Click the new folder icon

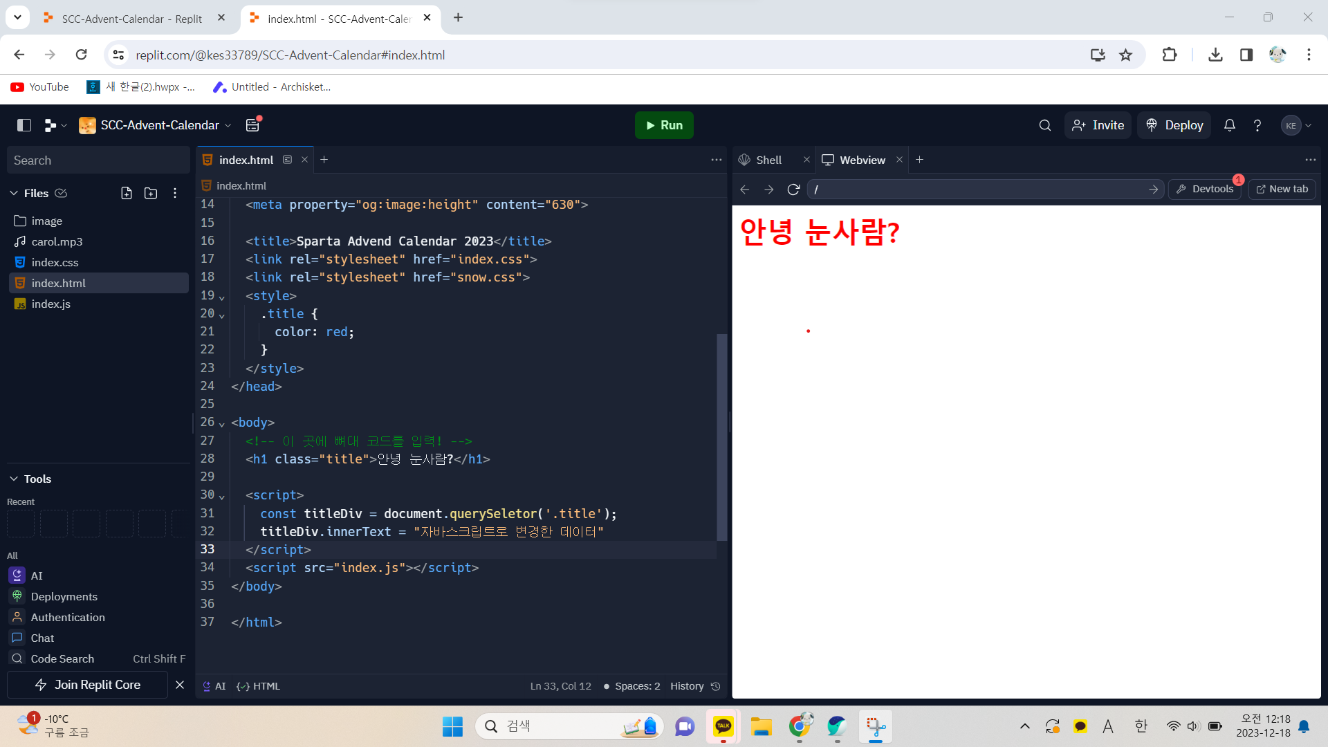click(151, 193)
